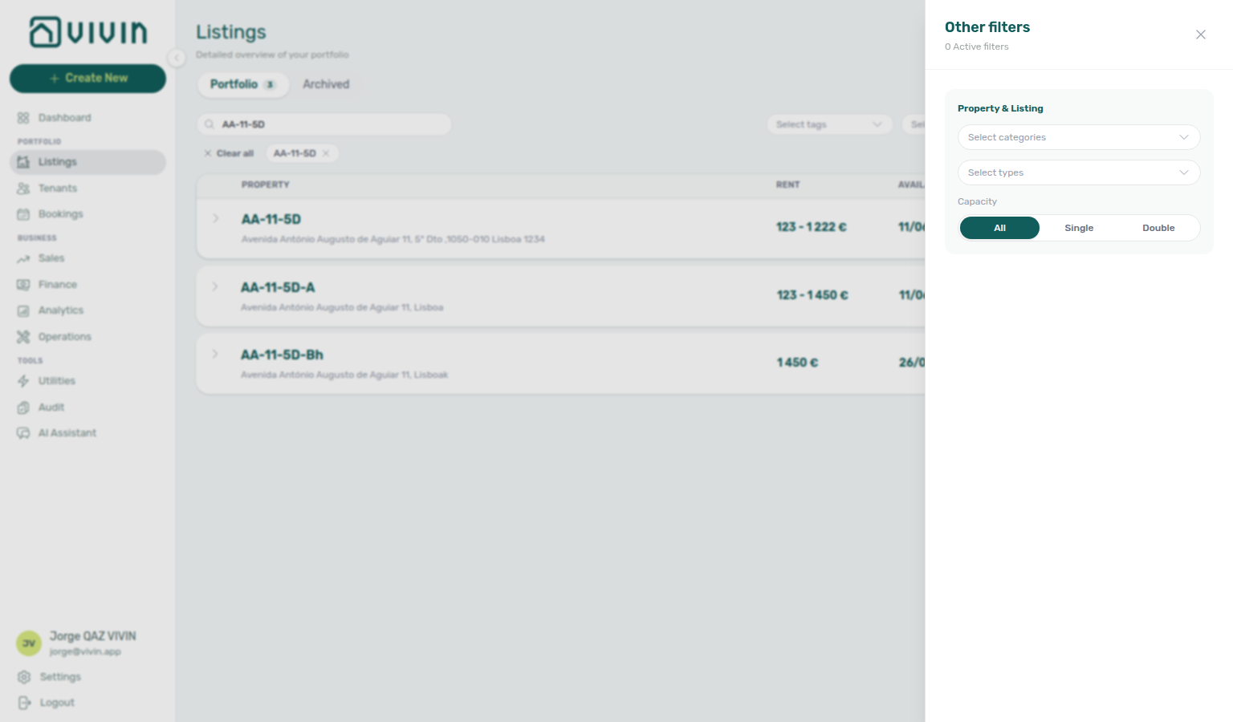Click the AI Assistant chat icon
Viewport: 1233px width, 722px height.
[x=23, y=433]
